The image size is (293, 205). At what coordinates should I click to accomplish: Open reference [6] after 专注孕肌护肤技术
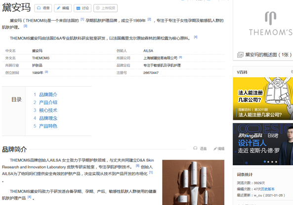pos(137,166)
